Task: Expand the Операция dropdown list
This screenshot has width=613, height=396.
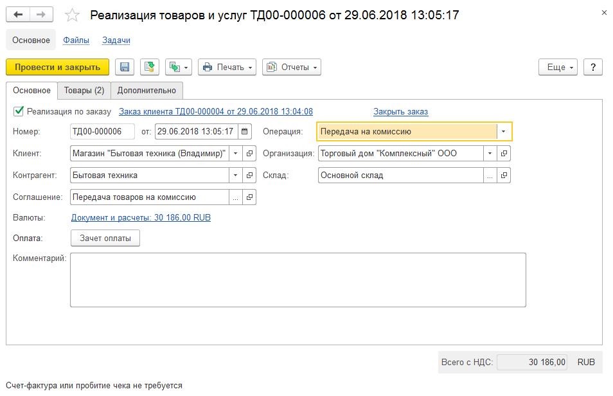Action: (504, 132)
